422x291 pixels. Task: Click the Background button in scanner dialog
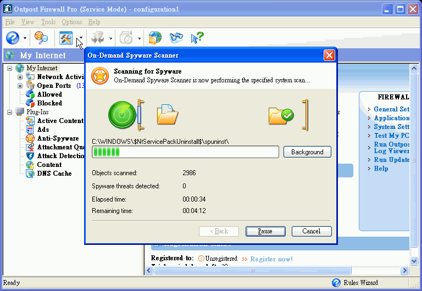307,152
